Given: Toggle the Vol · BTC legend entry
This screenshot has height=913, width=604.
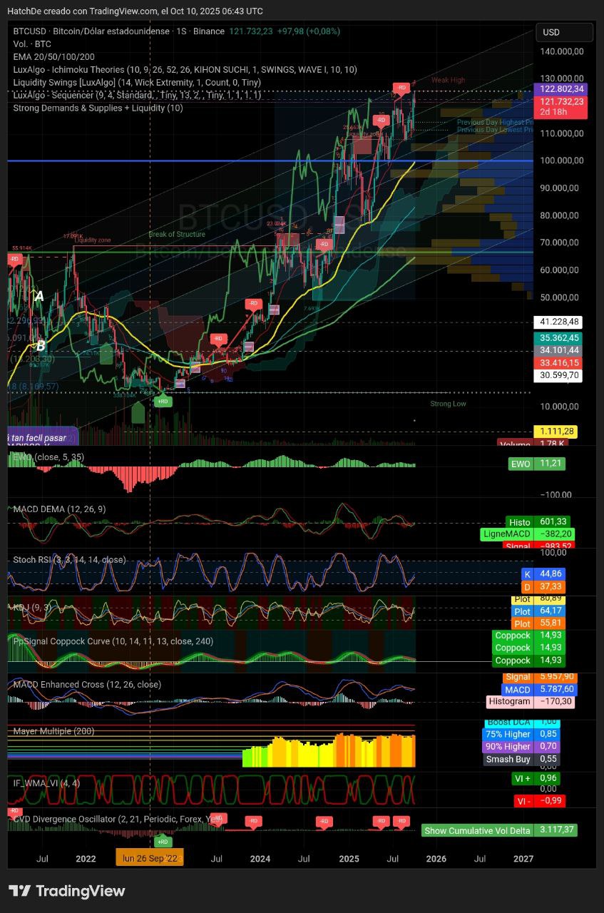Looking at the screenshot, I should (32, 44).
